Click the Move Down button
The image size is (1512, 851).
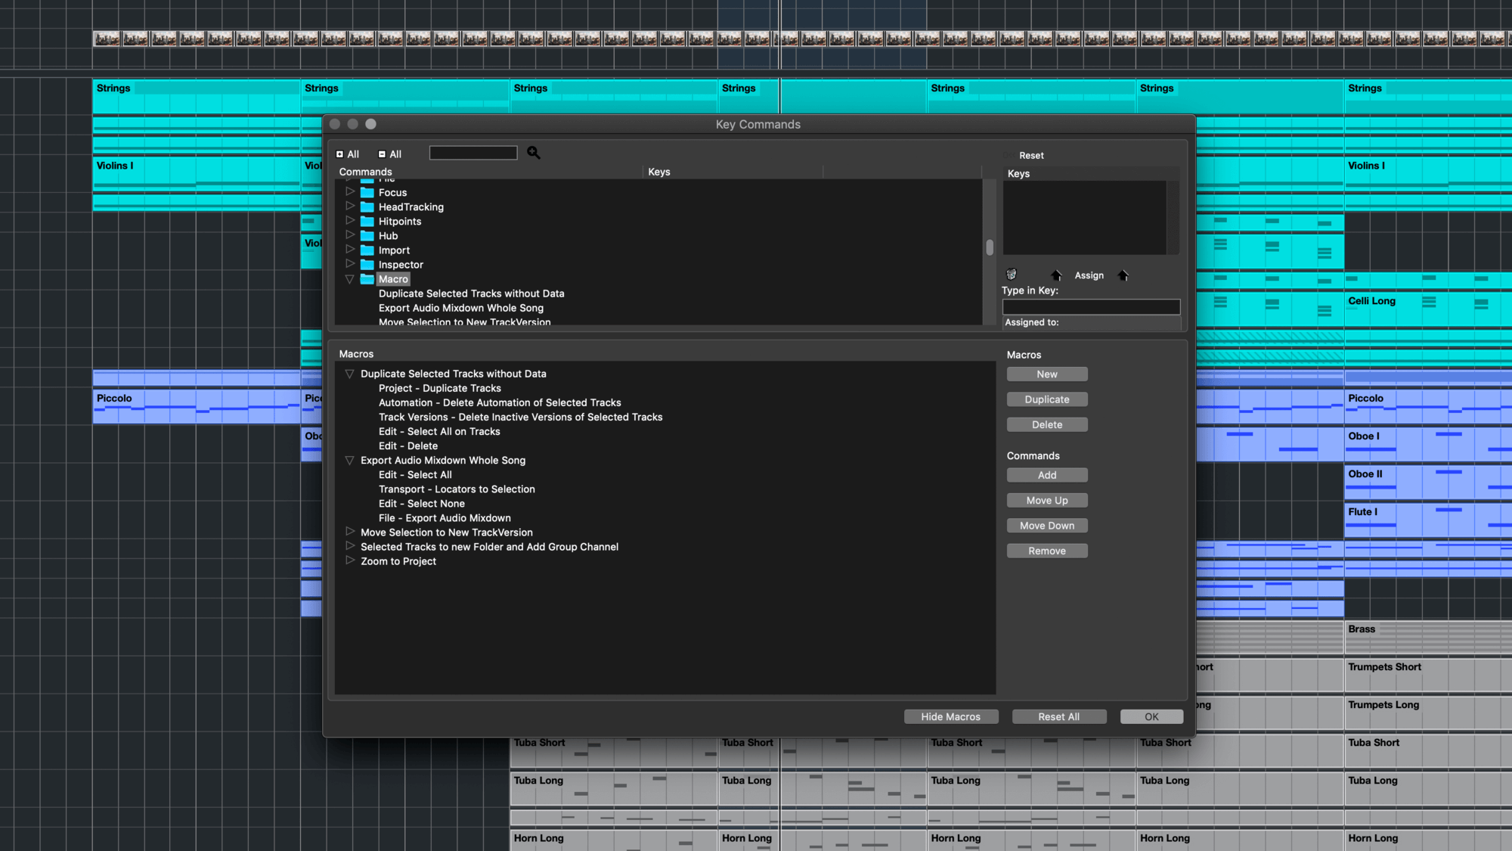click(x=1047, y=525)
